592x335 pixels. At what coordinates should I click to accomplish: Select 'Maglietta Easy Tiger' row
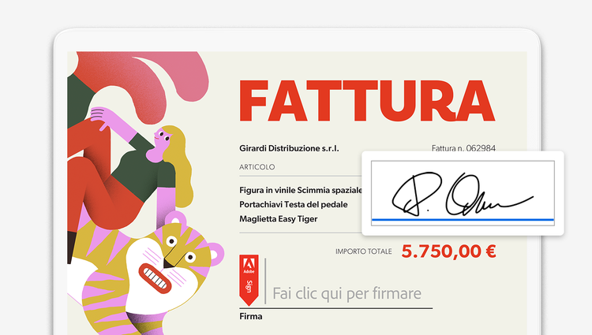click(x=279, y=219)
